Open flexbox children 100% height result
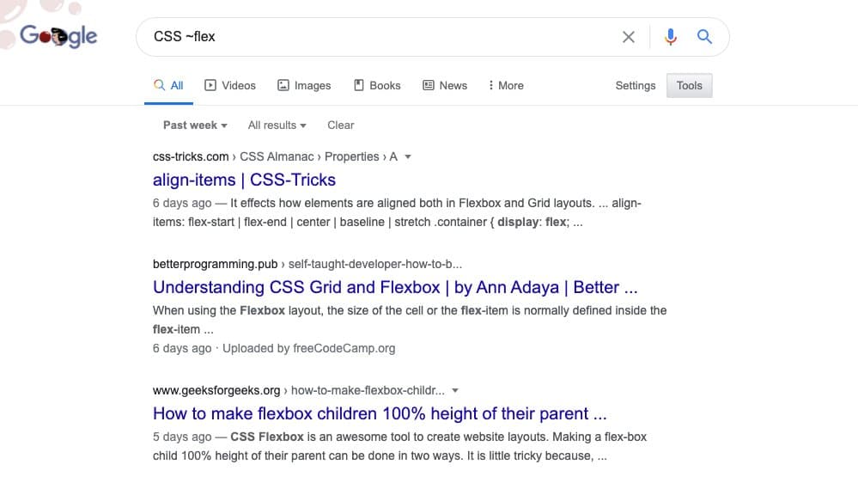The image size is (858, 483). point(380,413)
